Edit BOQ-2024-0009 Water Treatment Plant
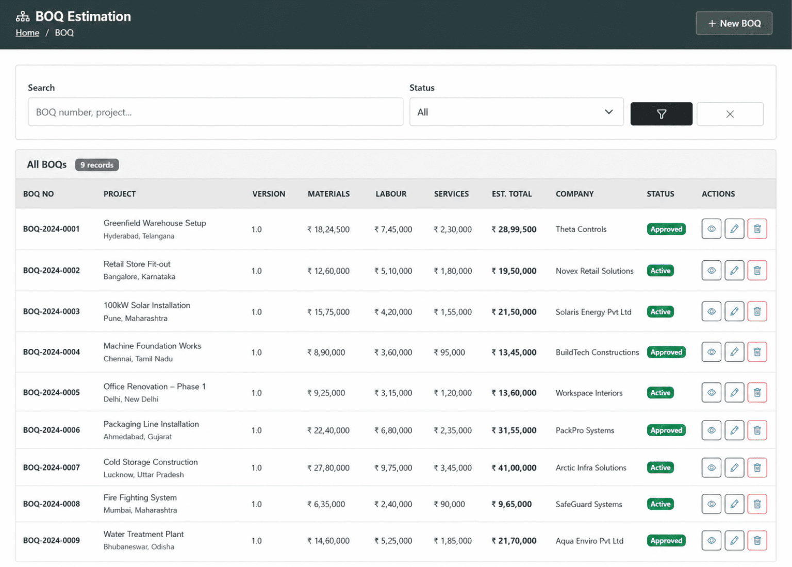 pyautogui.click(x=734, y=541)
